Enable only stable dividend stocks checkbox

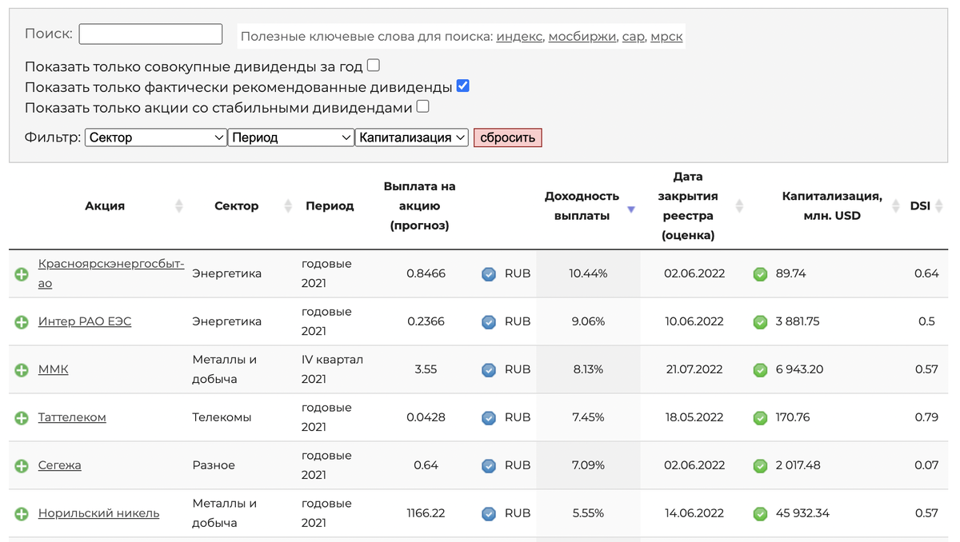click(422, 106)
